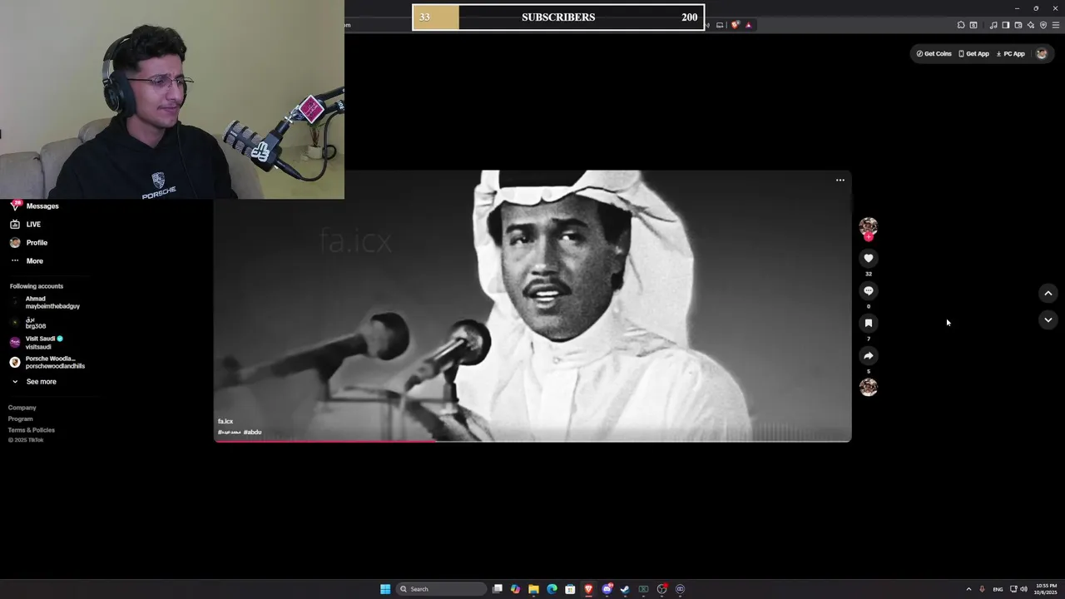Open followed account Porsche Woodland Hills

(x=47, y=363)
